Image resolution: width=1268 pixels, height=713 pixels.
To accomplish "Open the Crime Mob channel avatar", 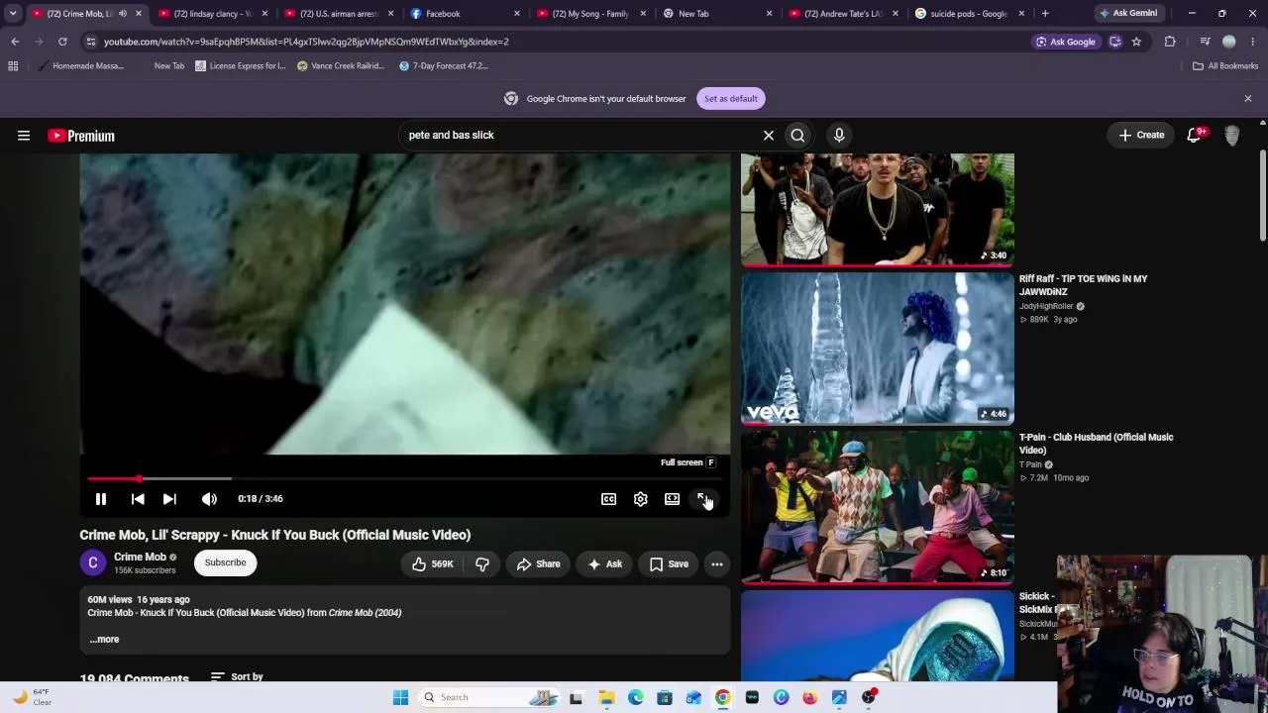I will tap(93, 562).
